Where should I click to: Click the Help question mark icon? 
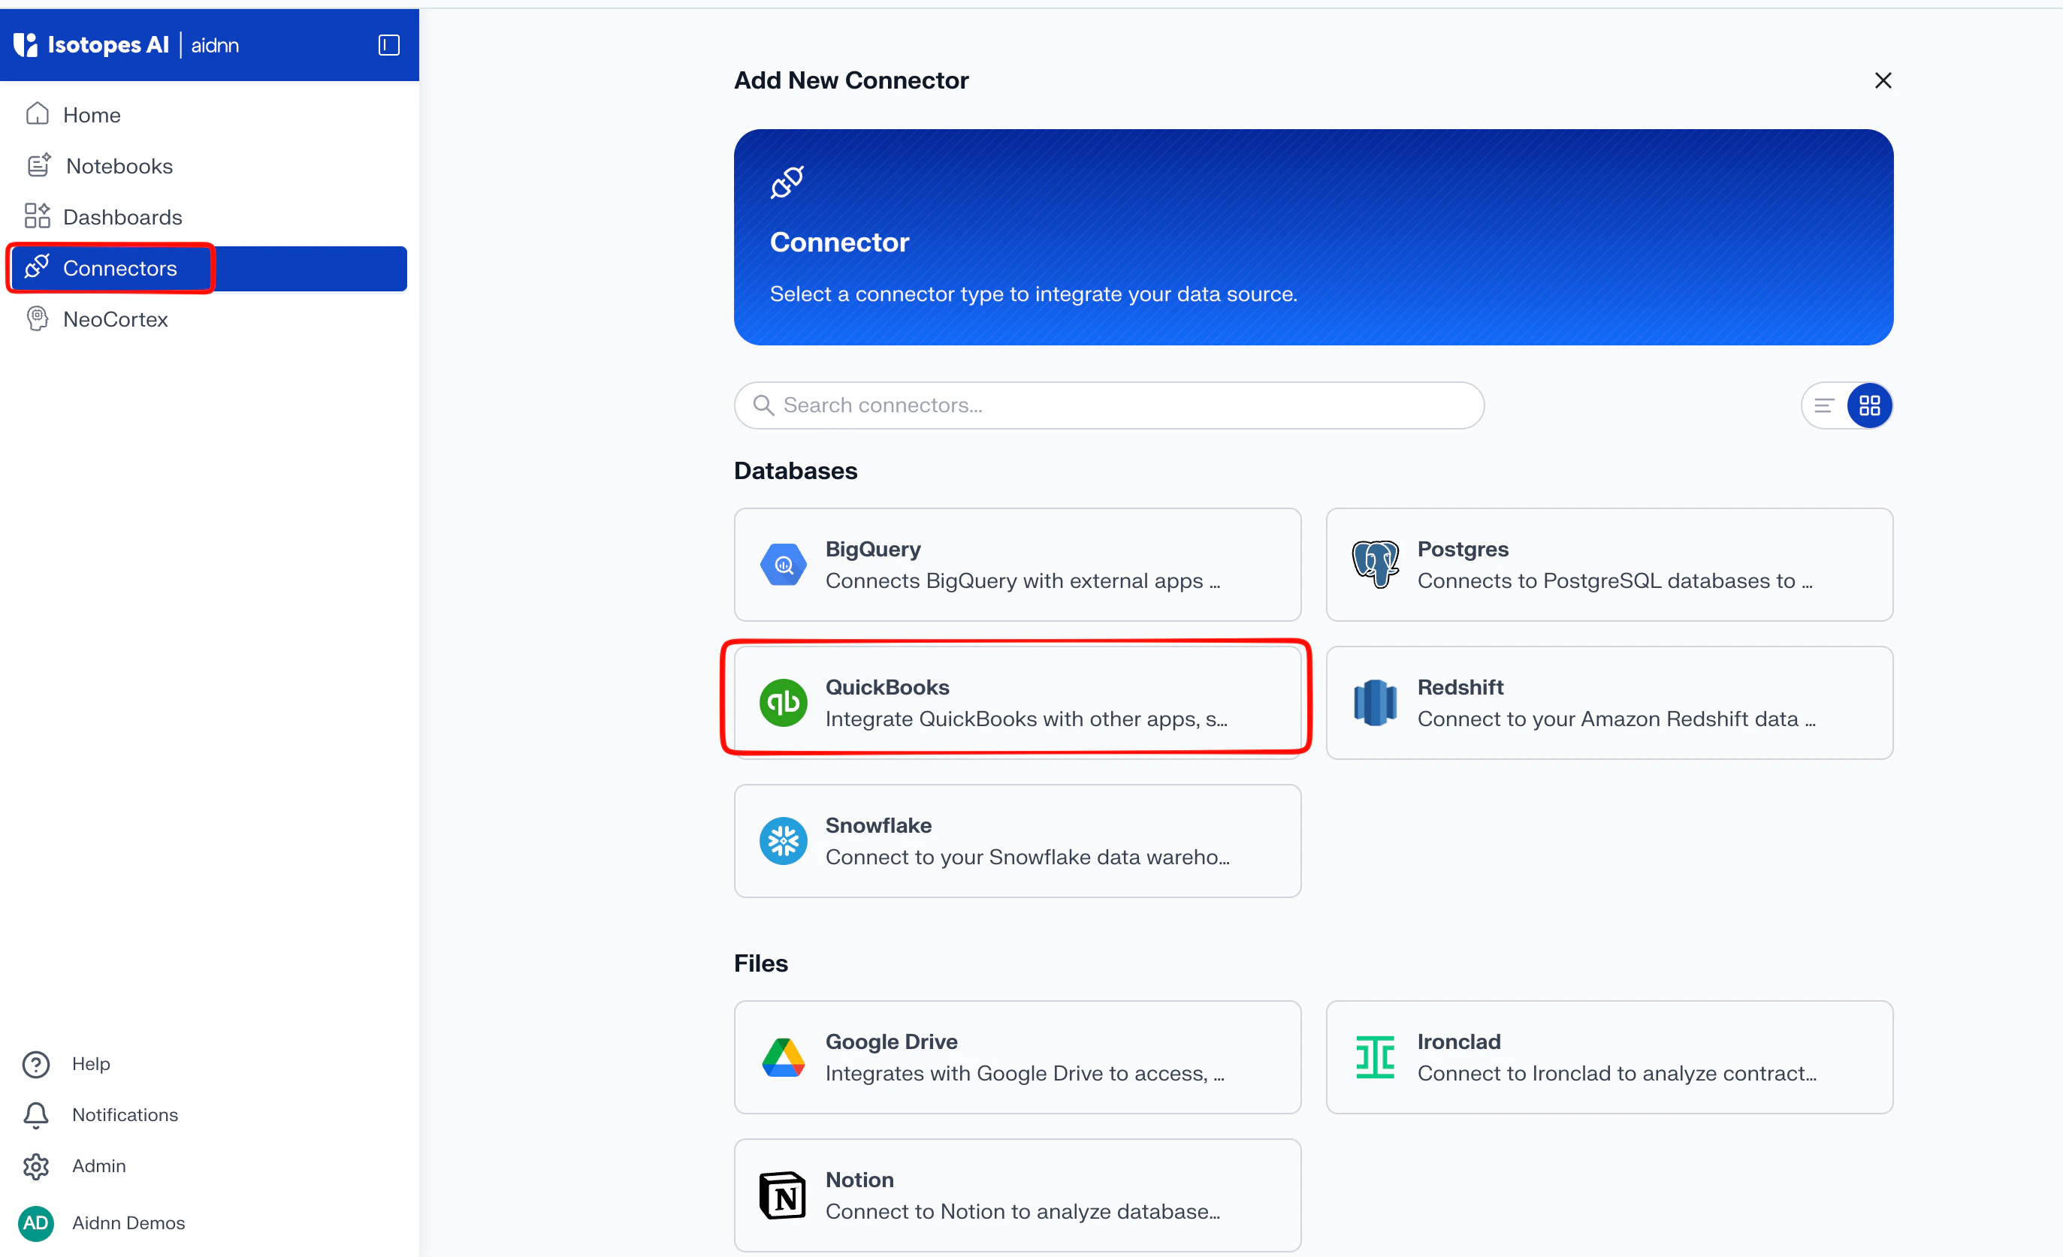(36, 1065)
